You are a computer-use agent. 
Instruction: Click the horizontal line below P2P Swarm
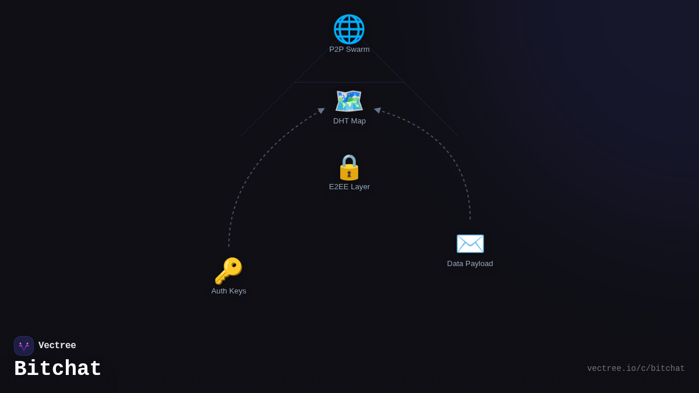click(x=349, y=82)
